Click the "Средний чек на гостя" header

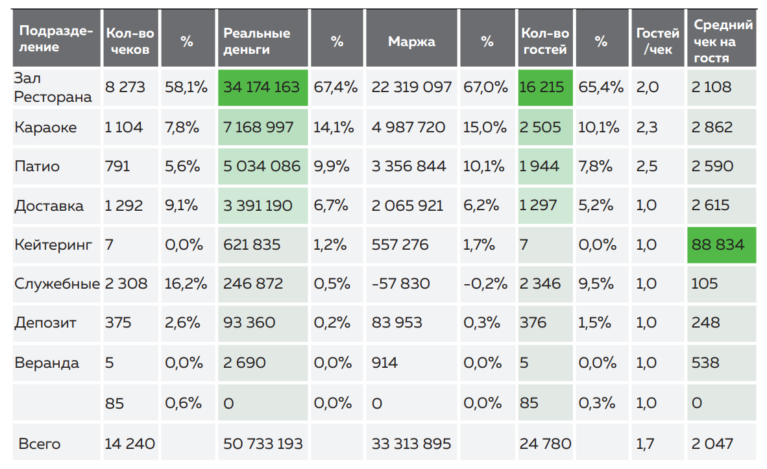[x=722, y=41]
